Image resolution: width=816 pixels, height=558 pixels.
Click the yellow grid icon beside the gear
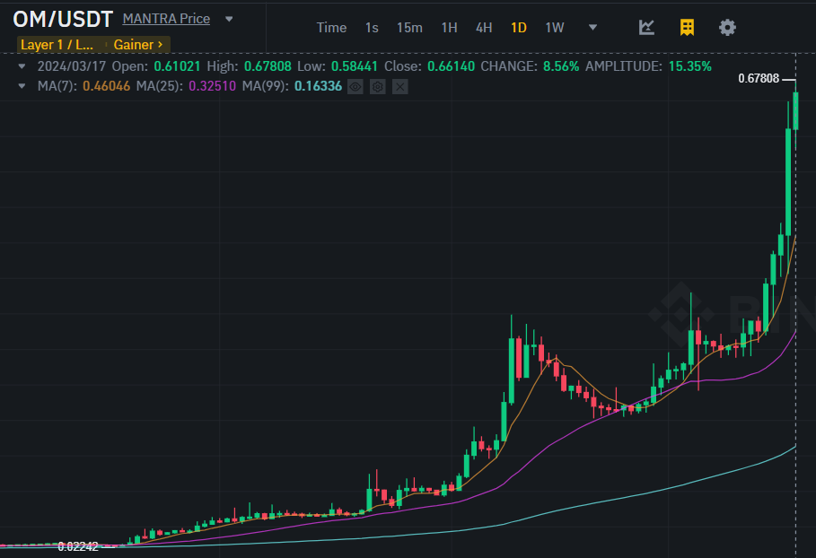coord(687,28)
